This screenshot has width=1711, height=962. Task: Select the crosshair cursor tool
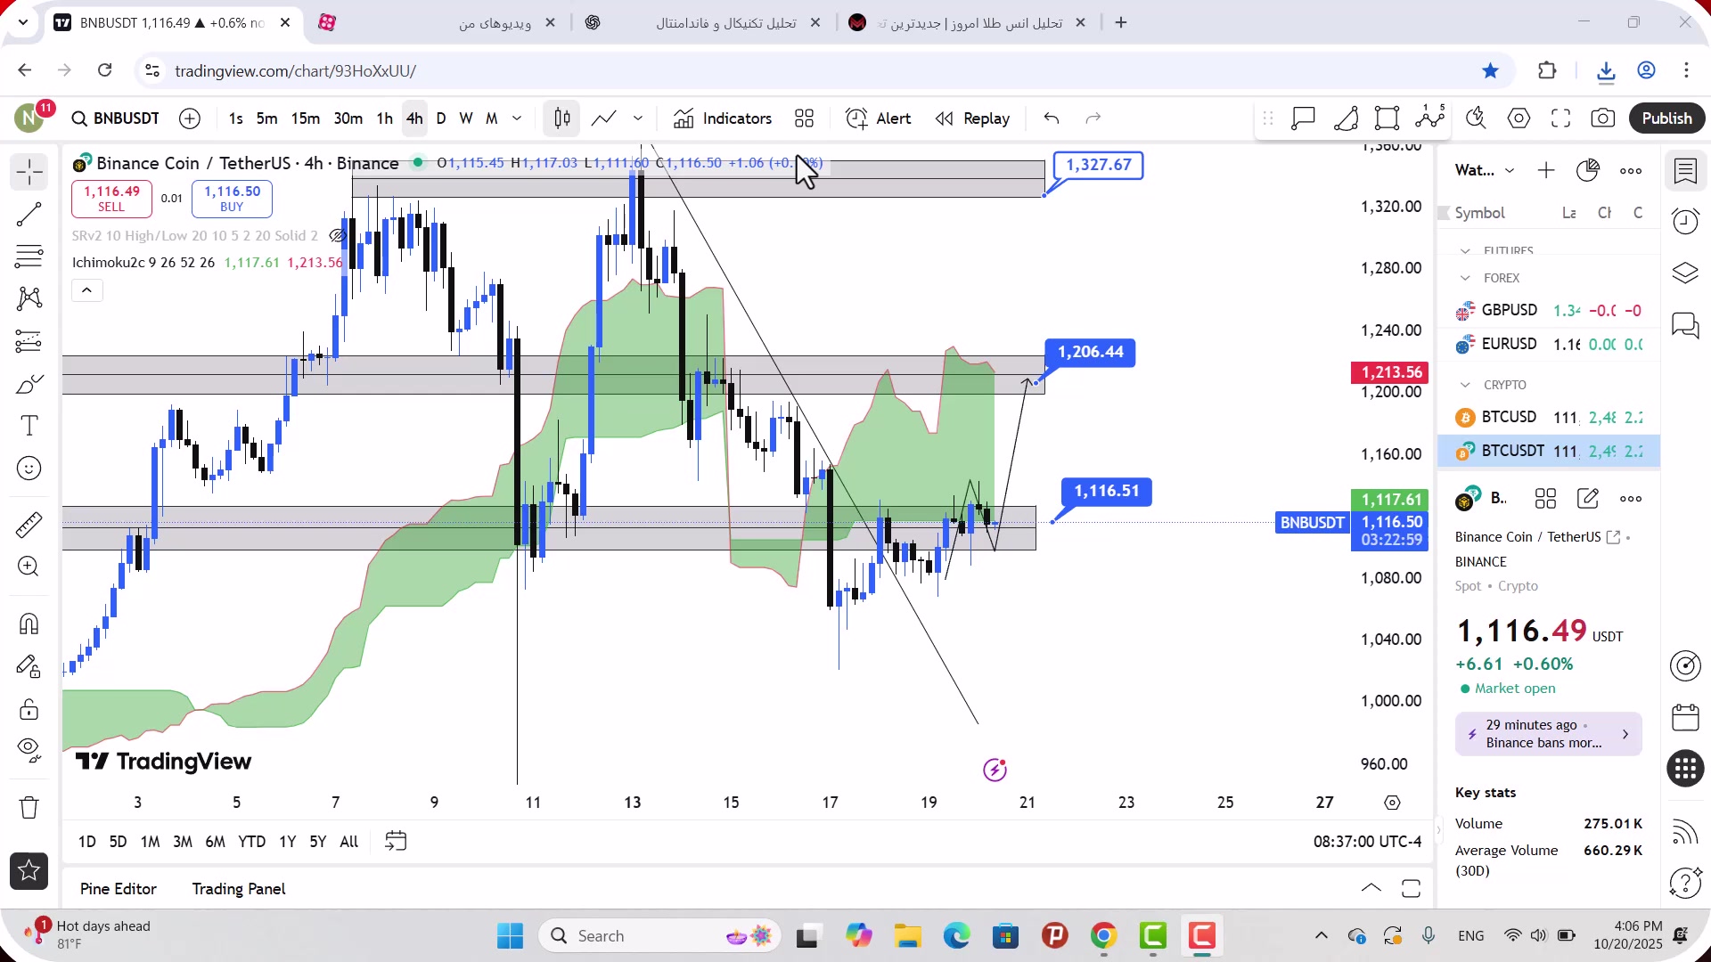(29, 172)
